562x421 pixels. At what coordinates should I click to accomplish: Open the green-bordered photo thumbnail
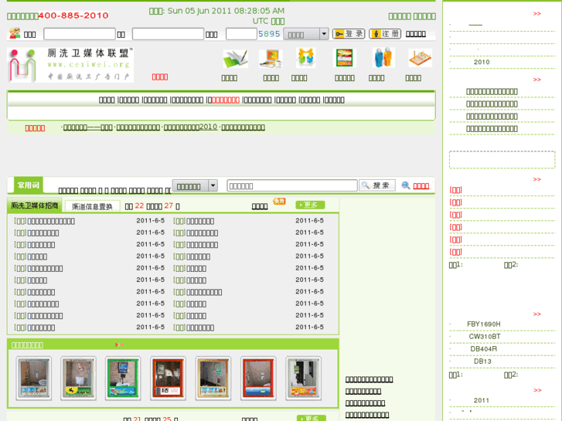pos(123,379)
